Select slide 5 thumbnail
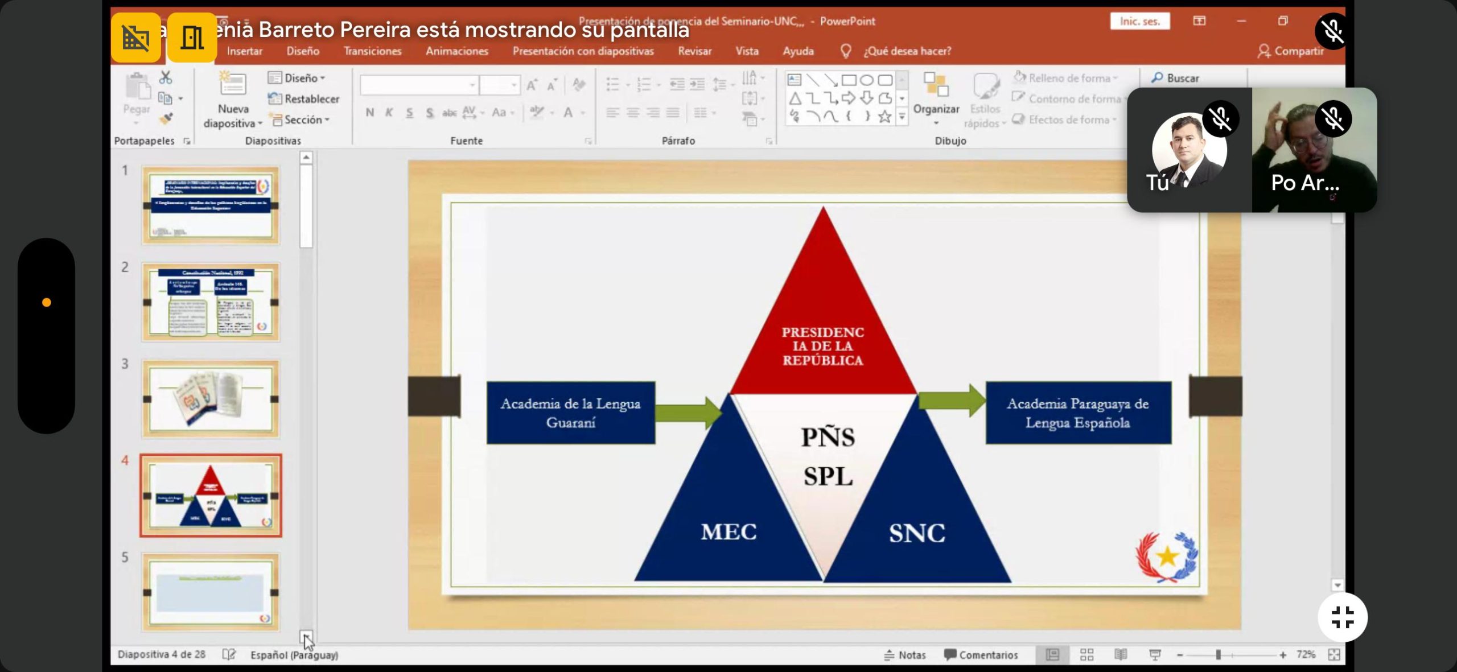The width and height of the screenshot is (1457, 672). click(x=211, y=592)
